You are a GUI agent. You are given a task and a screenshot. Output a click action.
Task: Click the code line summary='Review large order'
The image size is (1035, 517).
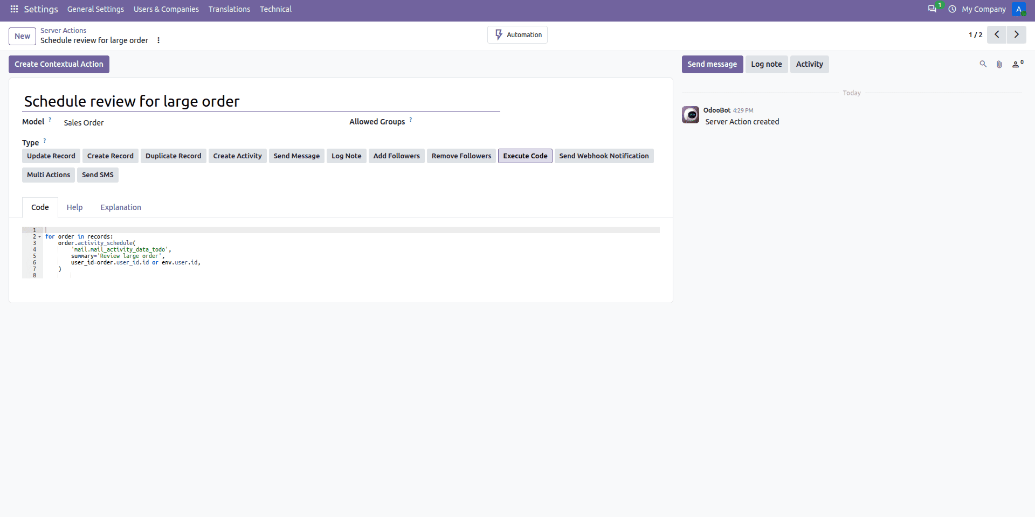click(118, 256)
